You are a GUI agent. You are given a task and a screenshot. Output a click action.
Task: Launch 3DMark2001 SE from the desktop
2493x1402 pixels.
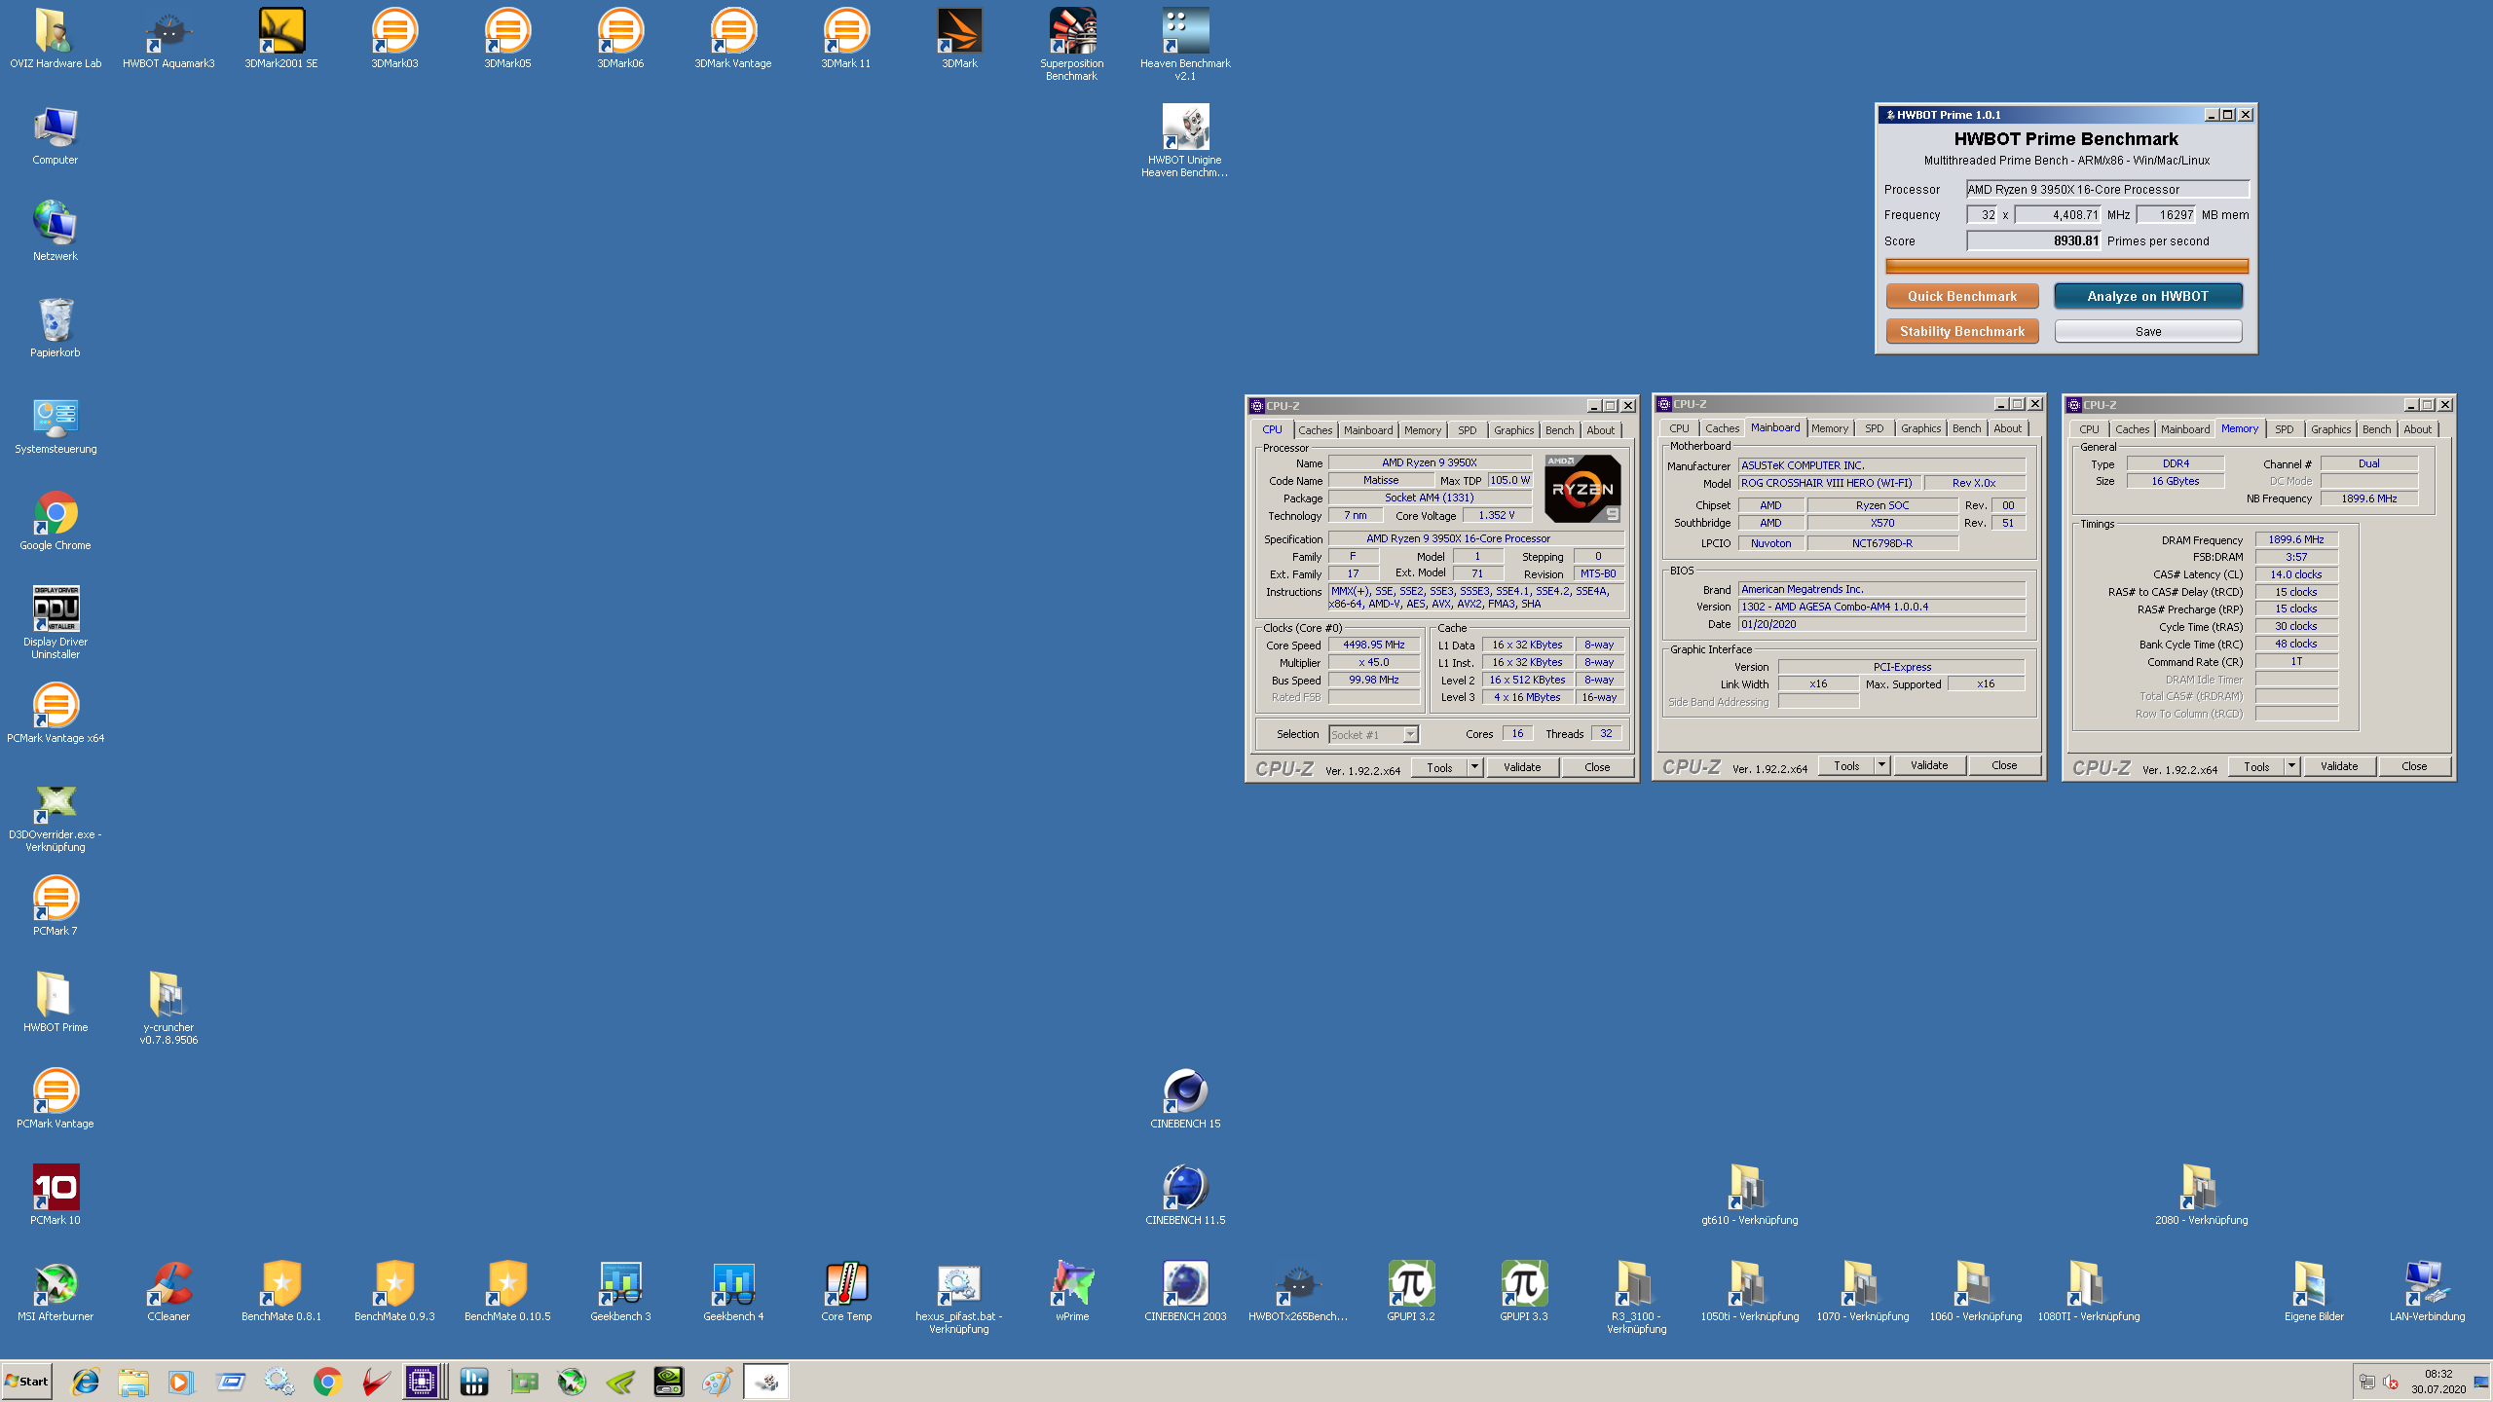(281, 39)
